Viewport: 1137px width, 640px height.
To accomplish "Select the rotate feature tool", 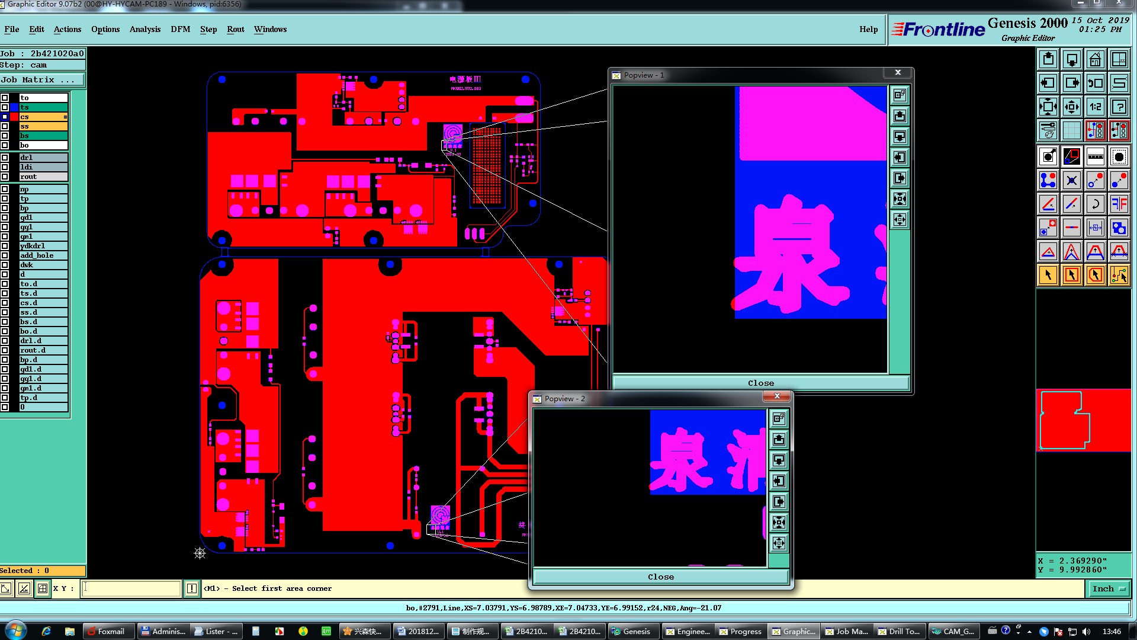I will 1095,204.
